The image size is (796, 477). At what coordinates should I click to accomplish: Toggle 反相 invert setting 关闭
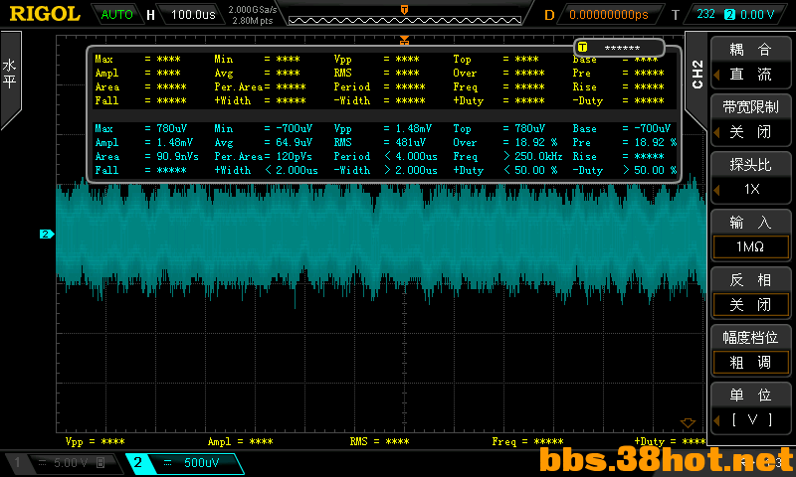[x=750, y=292]
